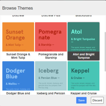This screenshot has width=106, height=106.
Task: Discard theme changes
Action: (97, 100)
